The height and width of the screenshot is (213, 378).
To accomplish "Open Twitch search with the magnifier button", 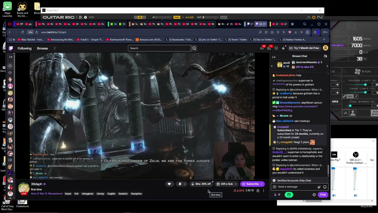I will (194, 48).
